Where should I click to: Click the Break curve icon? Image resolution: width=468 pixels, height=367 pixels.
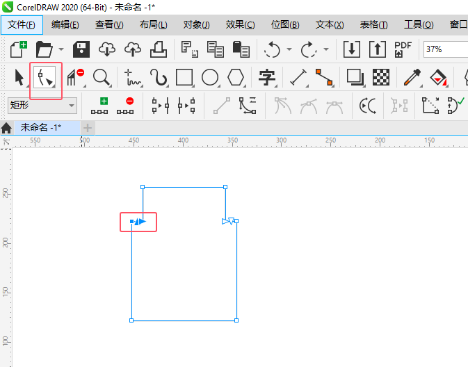pos(186,106)
